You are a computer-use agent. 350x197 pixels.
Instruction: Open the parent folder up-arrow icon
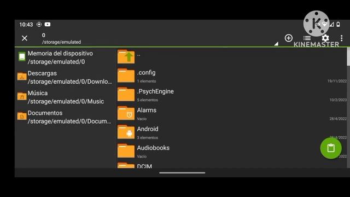126,56
